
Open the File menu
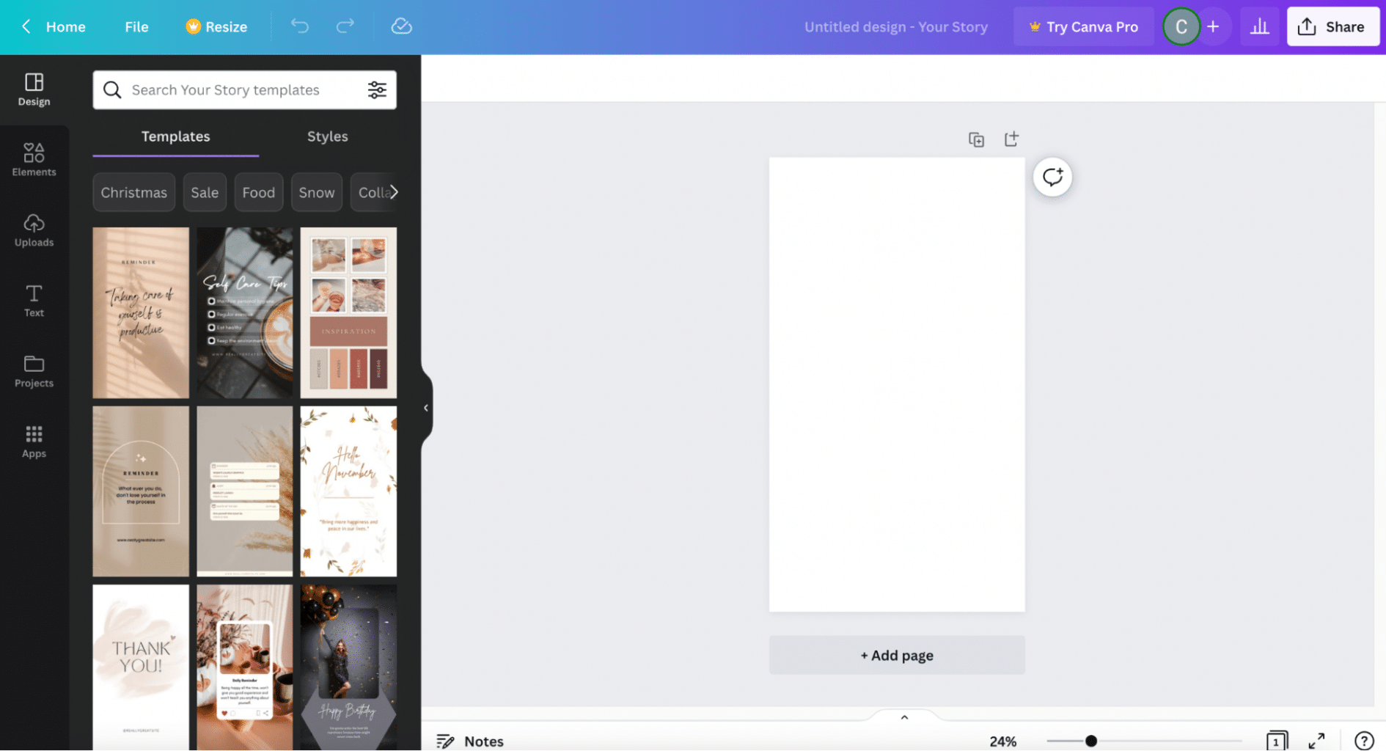pos(136,26)
